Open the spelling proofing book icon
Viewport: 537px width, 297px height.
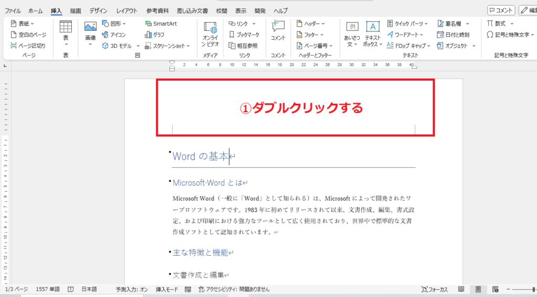71,290
